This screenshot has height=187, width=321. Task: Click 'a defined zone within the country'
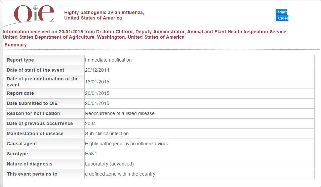(120, 174)
